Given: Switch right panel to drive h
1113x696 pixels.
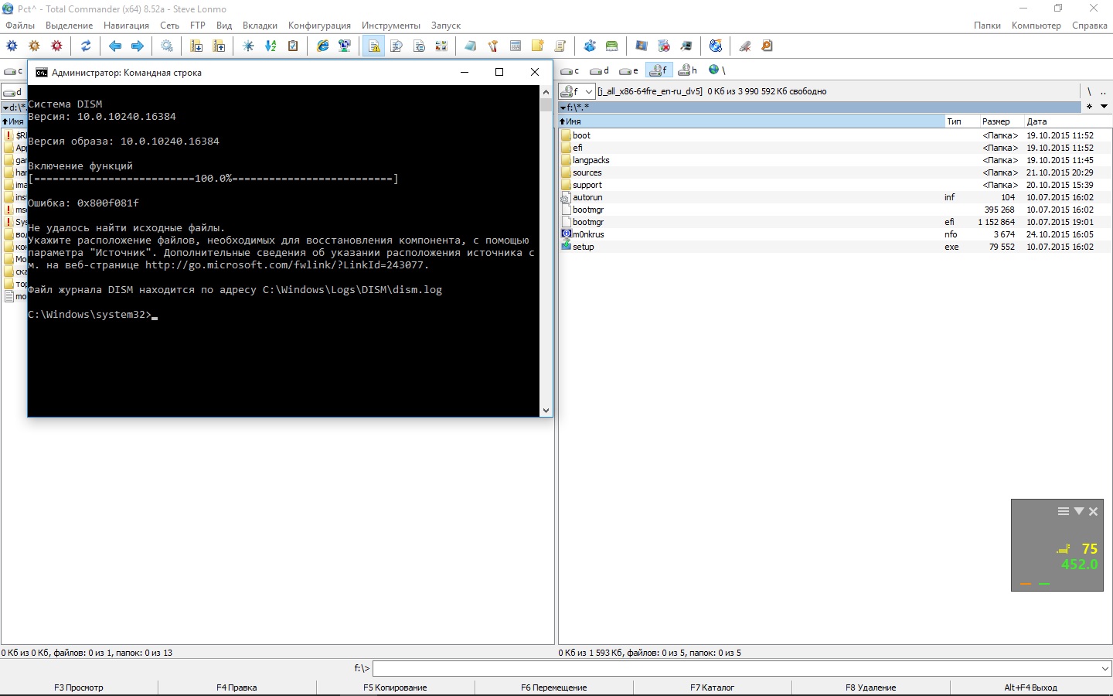Looking at the screenshot, I should (687, 70).
